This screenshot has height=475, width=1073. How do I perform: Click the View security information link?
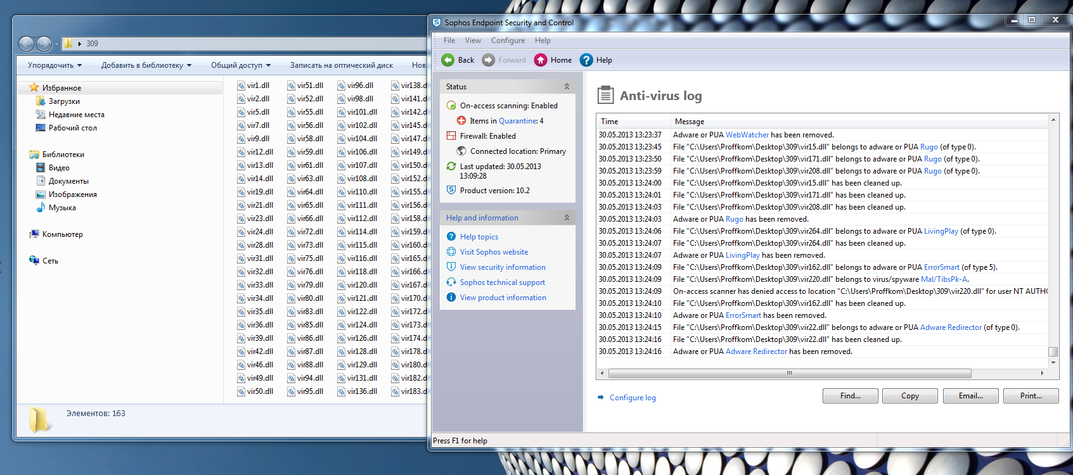click(x=503, y=267)
